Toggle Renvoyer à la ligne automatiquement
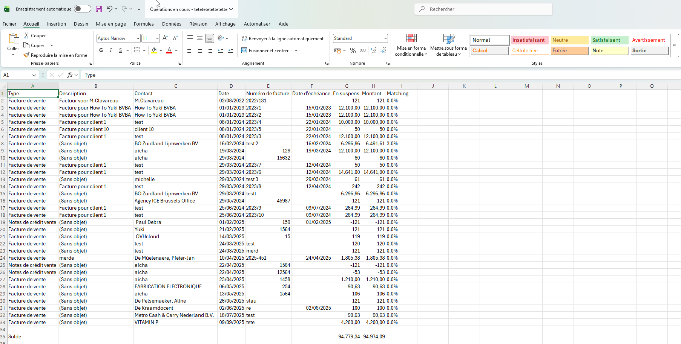This screenshot has height=344, width=681. click(x=283, y=39)
